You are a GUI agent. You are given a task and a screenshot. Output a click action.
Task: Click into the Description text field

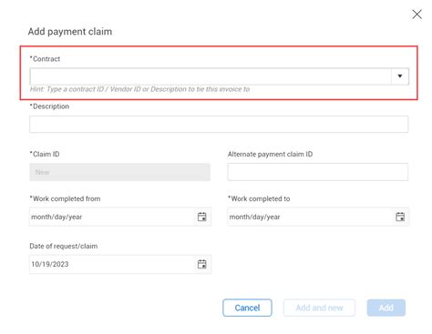[219, 124]
